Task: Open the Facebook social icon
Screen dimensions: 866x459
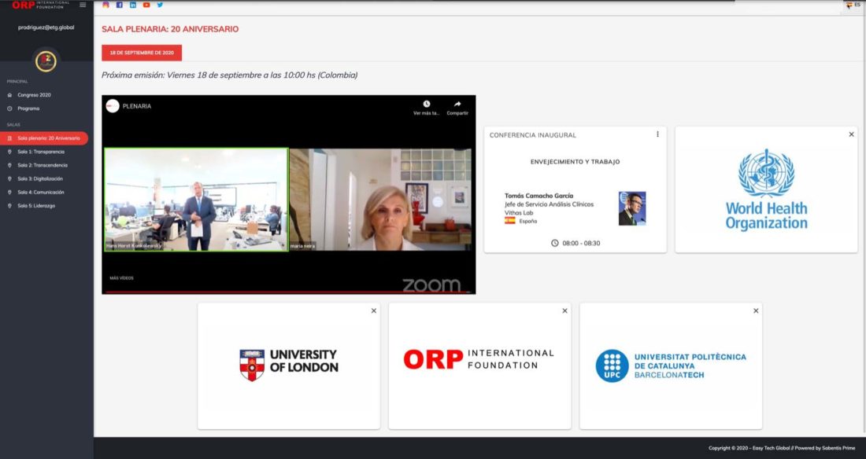Action: 120,5
